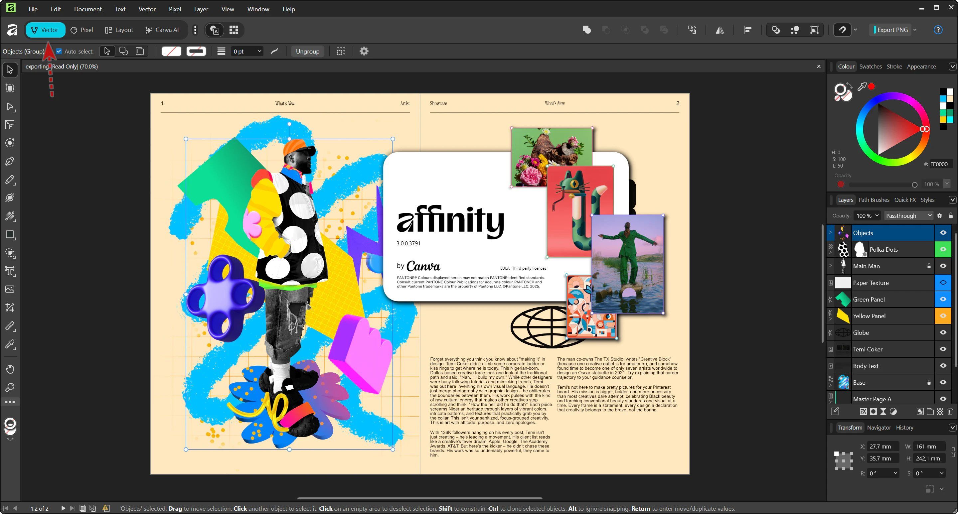Delete the selected layer
Screen dimensions: 958x514
tap(950, 411)
